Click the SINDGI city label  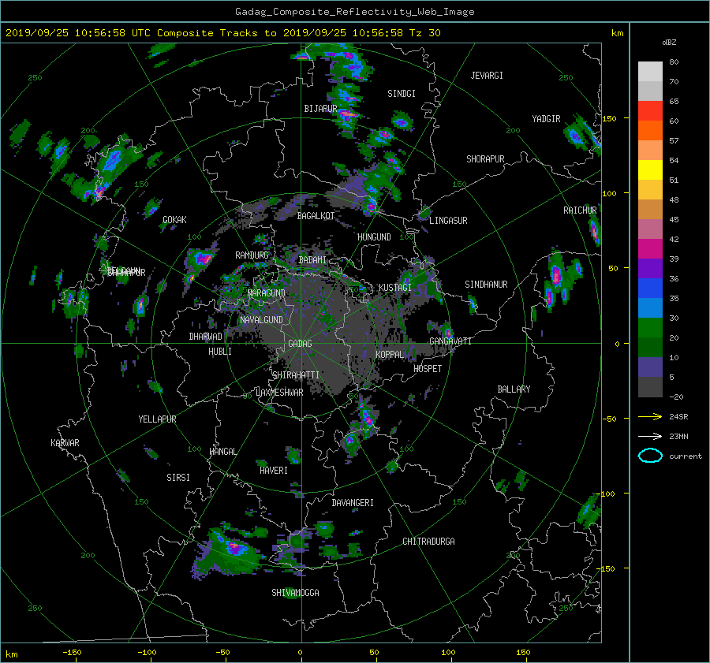pos(402,94)
